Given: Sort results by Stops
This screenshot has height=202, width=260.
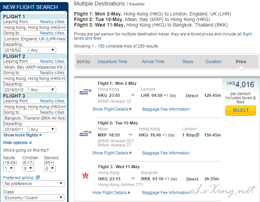Looking at the screenshot, I should tap(188, 62).
